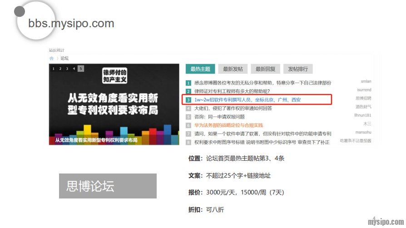Image resolution: width=406 pixels, height=228 pixels.
Task: Open the 站长统计 link
Action: (x=56, y=50)
